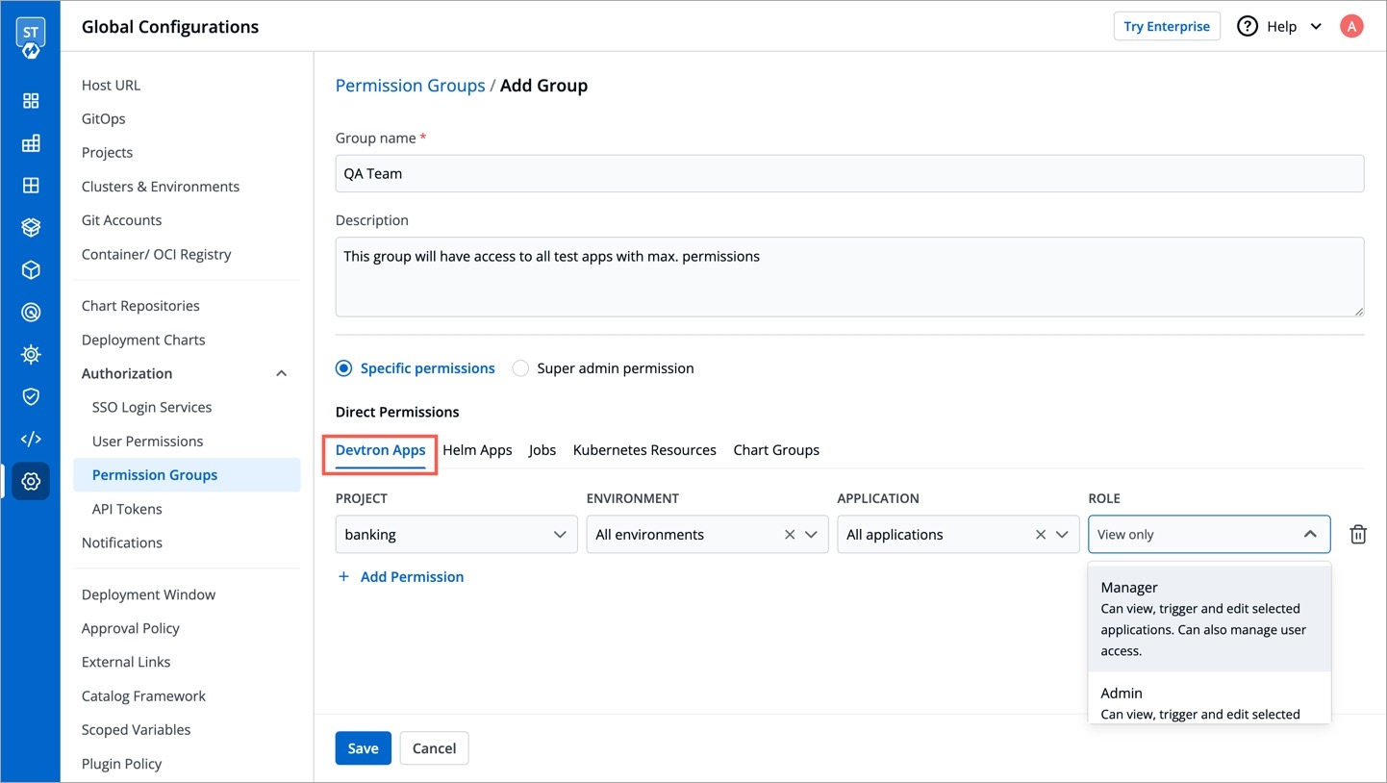
Task: Choose the Manager role option
Action: (1209, 619)
